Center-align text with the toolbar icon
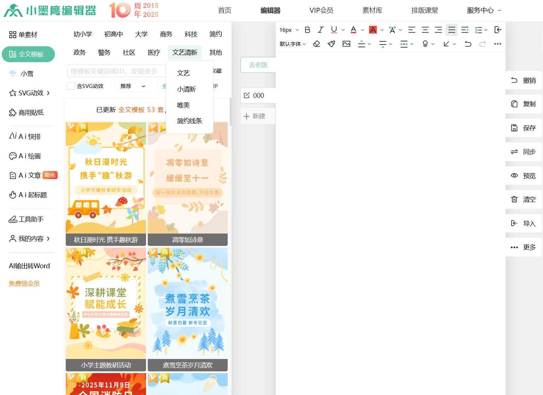Screen dimensions: 543x395 pyautogui.click(x=425, y=30)
